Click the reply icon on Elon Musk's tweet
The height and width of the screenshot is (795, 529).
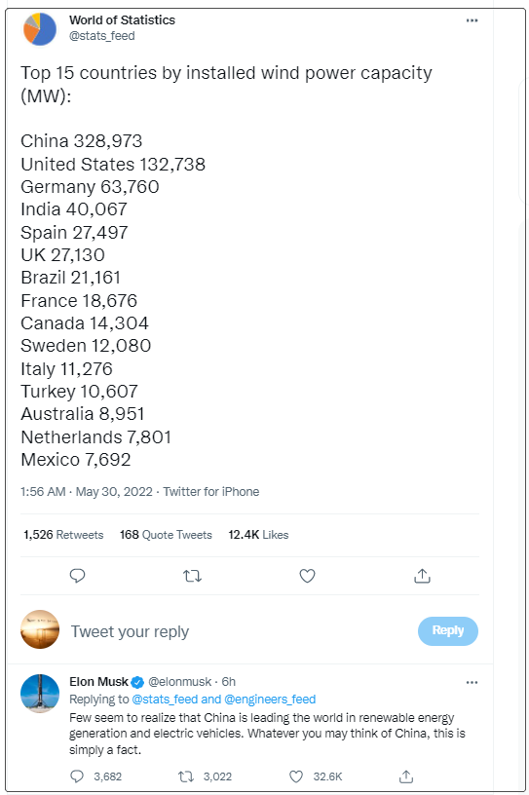point(77,776)
